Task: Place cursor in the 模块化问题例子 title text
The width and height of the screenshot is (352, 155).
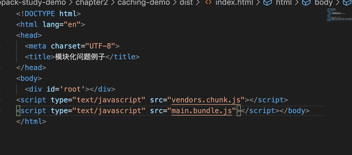Action: (x=80, y=57)
